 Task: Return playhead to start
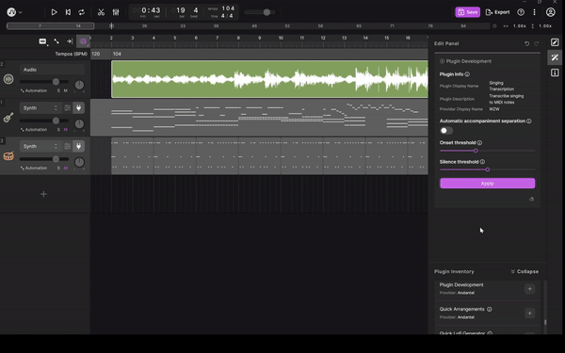pos(68,12)
